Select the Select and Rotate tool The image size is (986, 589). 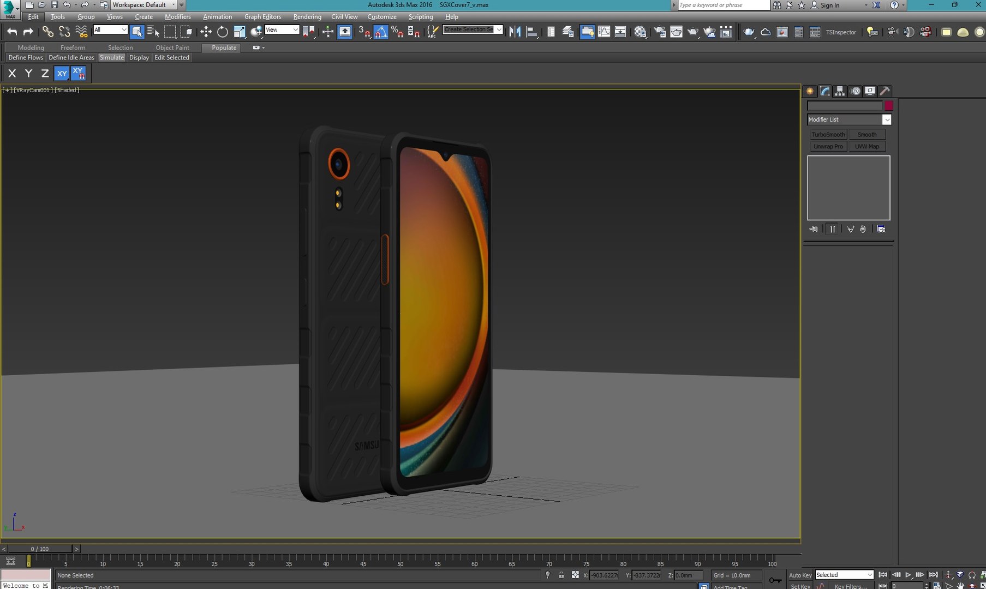click(x=222, y=32)
